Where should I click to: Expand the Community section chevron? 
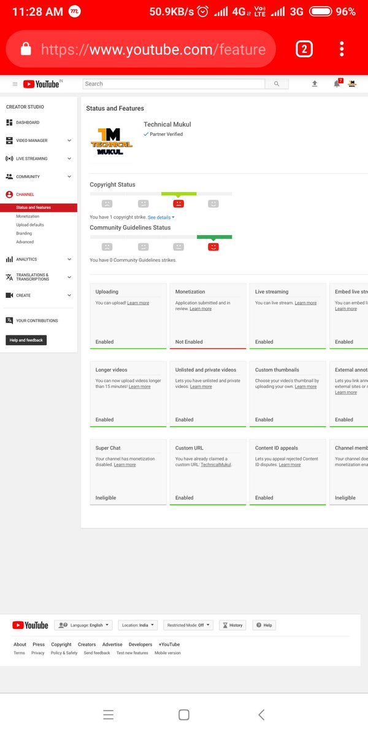pos(69,177)
